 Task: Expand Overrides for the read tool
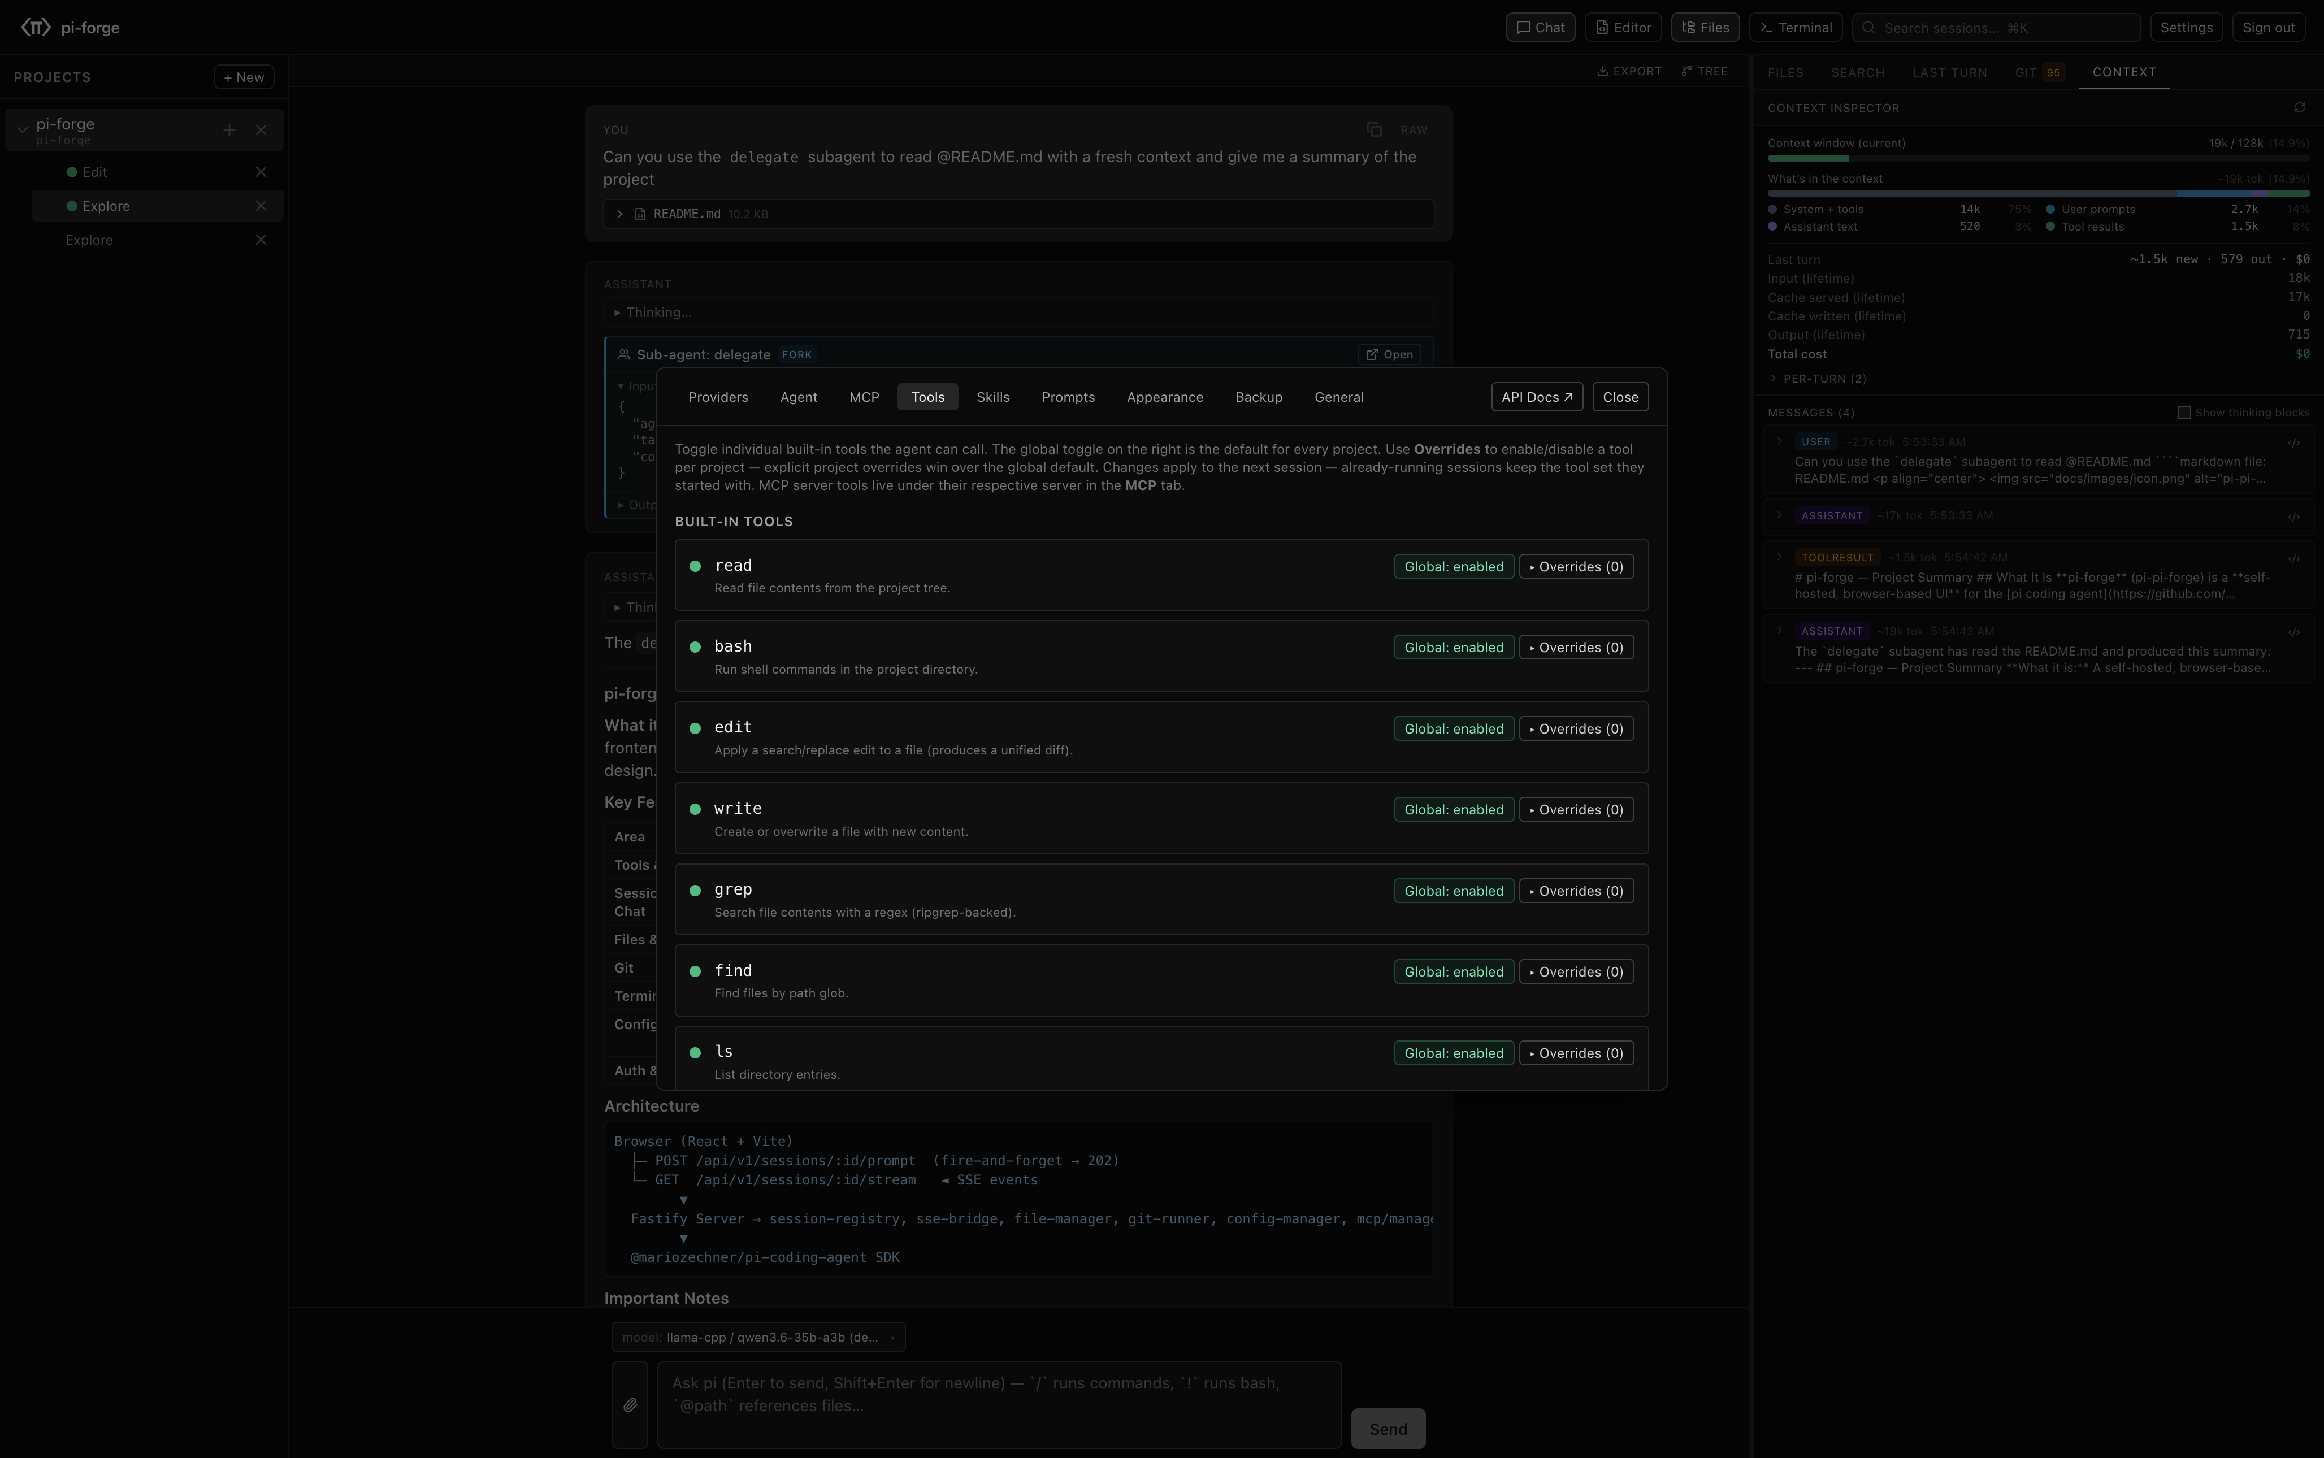tap(1577, 567)
